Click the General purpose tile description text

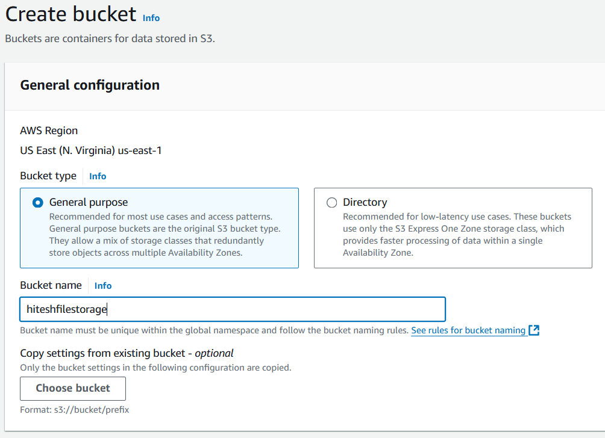165,235
